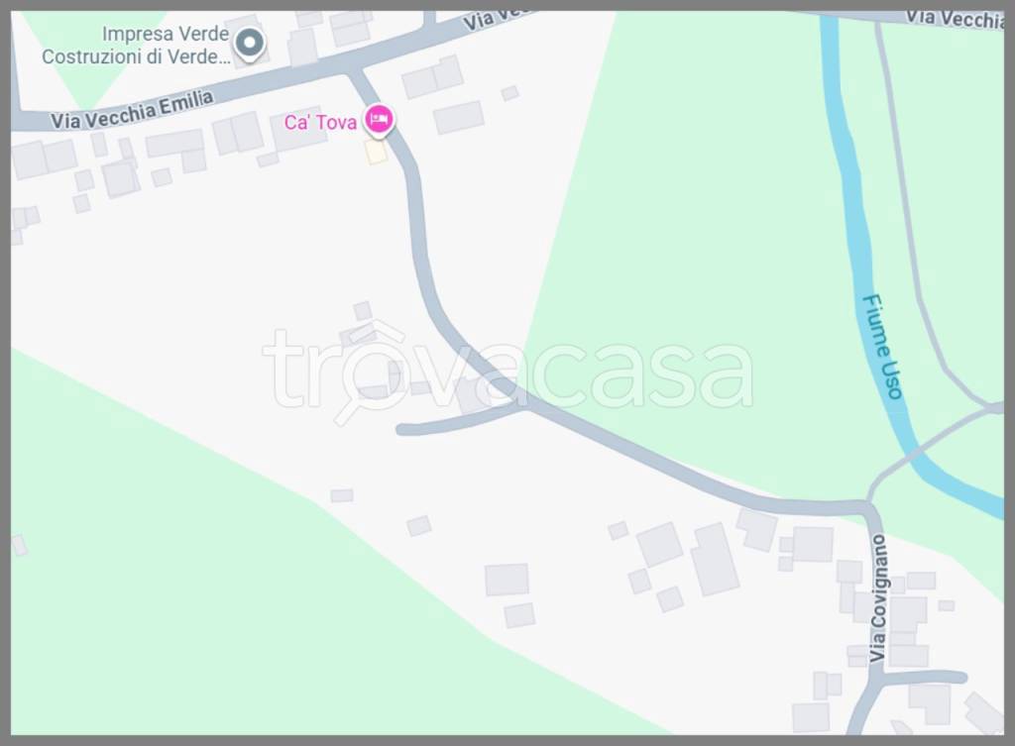Open the Impresa Verde Costruzioni di Verde label
This screenshot has height=746, width=1015.
135,46
